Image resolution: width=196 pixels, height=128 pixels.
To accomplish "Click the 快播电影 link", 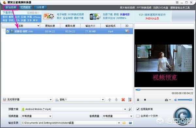I will point(125,14).
